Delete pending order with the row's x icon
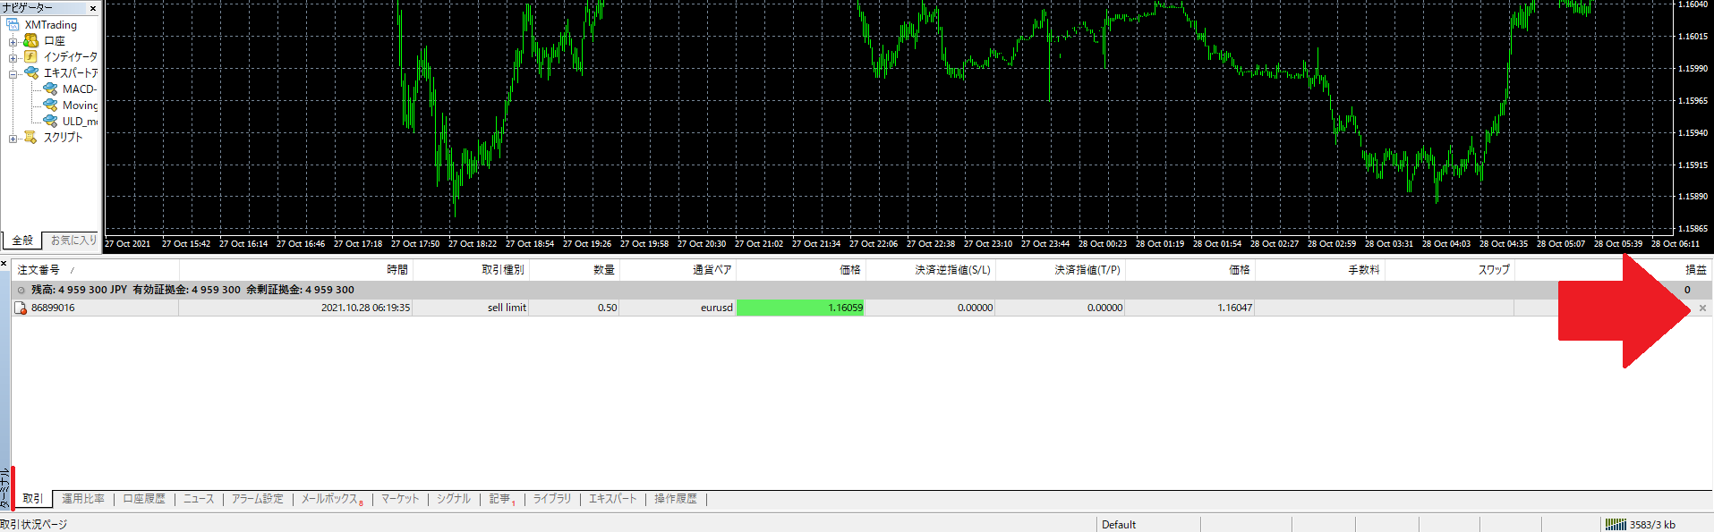Screen dimensions: 1714x532 click(1702, 308)
